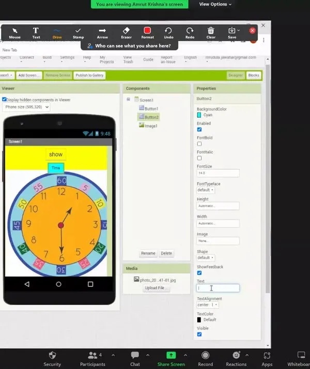
Task: Activate the Eraser tool
Action: 126,33
